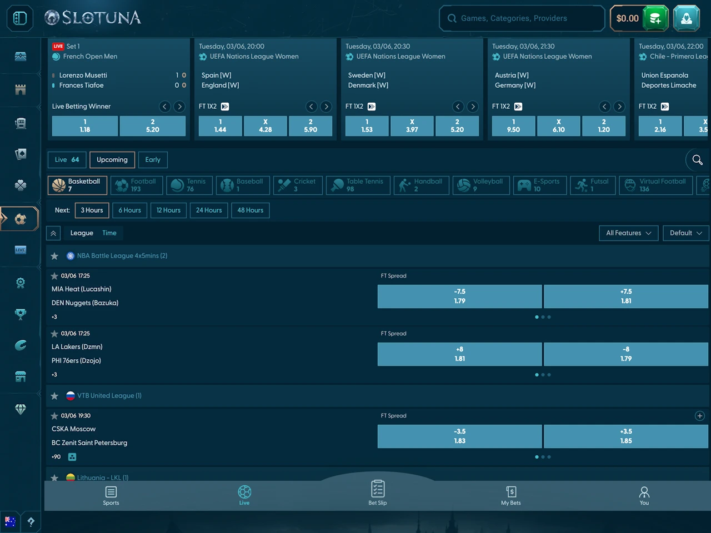Star the CSKA Moscow match
The image size is (711, 533).
pos(54,416)
